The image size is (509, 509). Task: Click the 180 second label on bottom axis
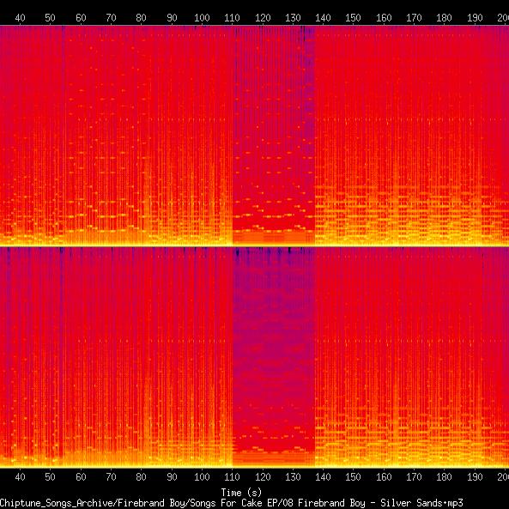(x=444, y=477)
